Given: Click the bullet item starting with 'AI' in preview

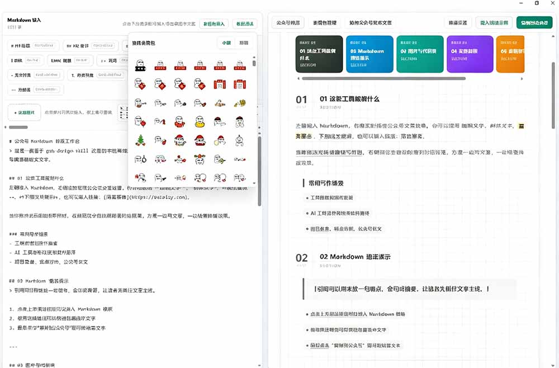Looking at the screenshot, I should [x=340, y=213].
